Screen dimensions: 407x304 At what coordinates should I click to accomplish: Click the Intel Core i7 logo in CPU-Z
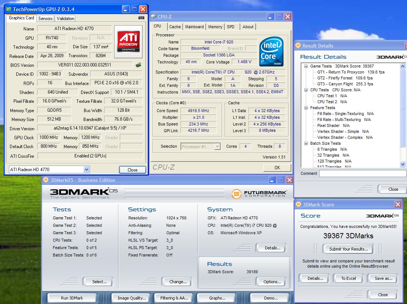click(271, 52)
